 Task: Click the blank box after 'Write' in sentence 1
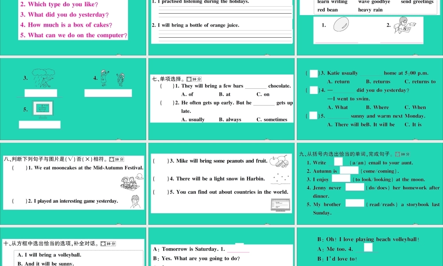tap(338, 161)
